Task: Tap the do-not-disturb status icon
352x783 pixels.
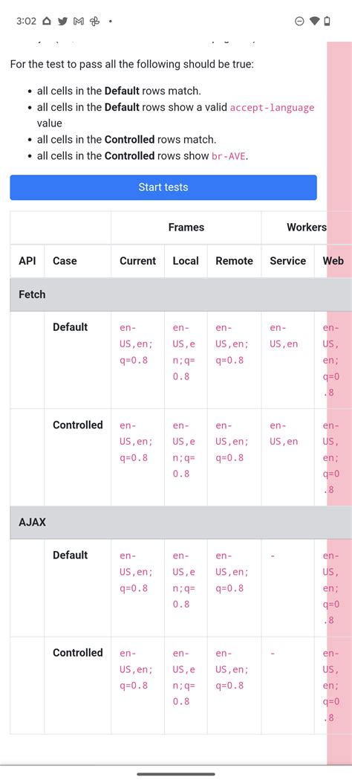Action: click(299, 21)
